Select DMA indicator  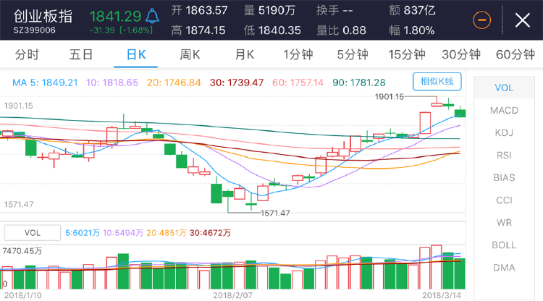pos(504,268)
